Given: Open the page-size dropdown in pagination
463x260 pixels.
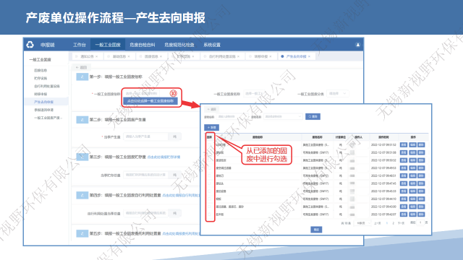Looking at the screenshot, I should pyautogui.click(x=362, y=223).
